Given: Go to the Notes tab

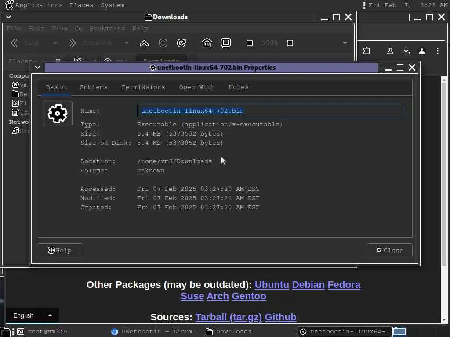Looking at the screenshot, I should [x=239, y=87].
